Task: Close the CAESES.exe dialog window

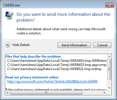Action: [110, 5]
